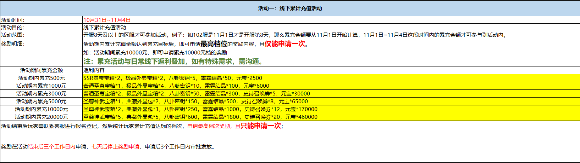Select the 活动期间累充金额 header cell
Viewport: 580px width, 163px height.
[41, 70]
